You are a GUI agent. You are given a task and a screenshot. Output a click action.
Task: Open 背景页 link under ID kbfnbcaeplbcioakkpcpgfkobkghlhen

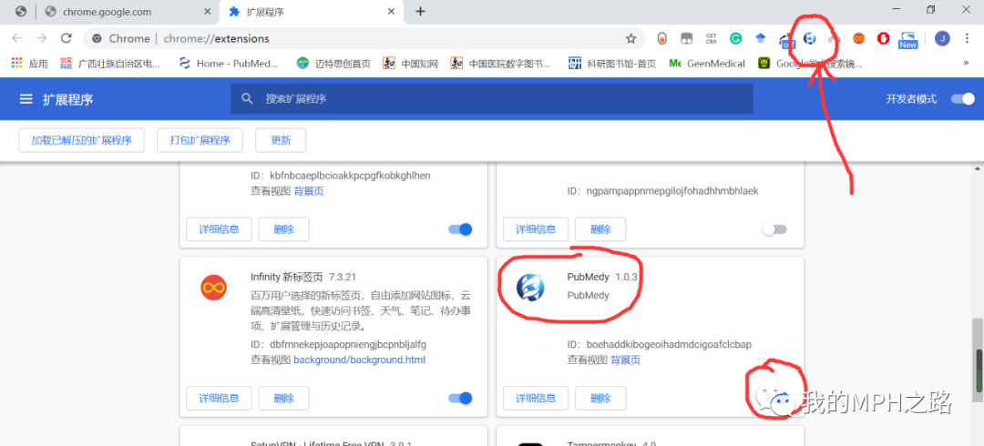point(309,191)
